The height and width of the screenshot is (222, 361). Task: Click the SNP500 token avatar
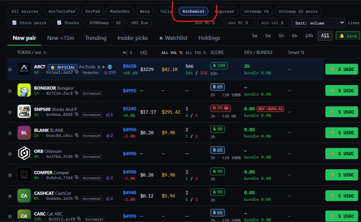pyautogui.click(x=24, y=111)
